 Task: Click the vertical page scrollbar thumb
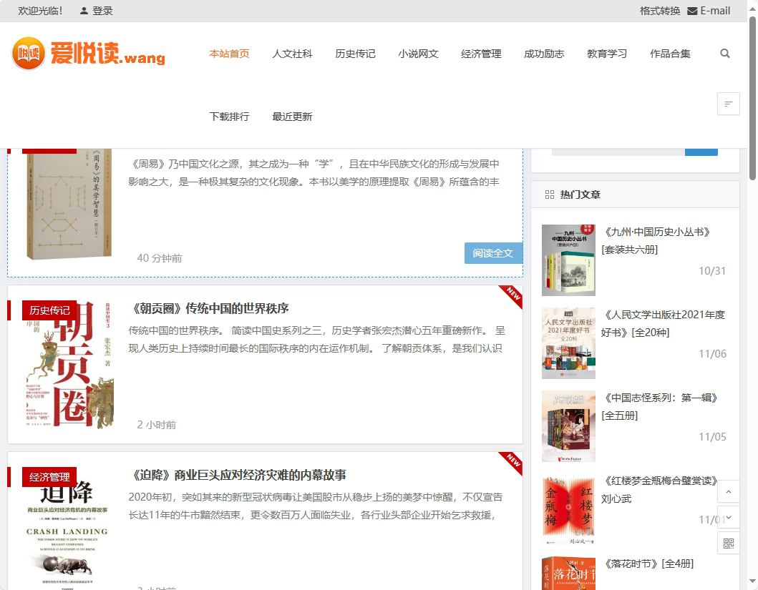pyautogui.click(x=753, y=99)
